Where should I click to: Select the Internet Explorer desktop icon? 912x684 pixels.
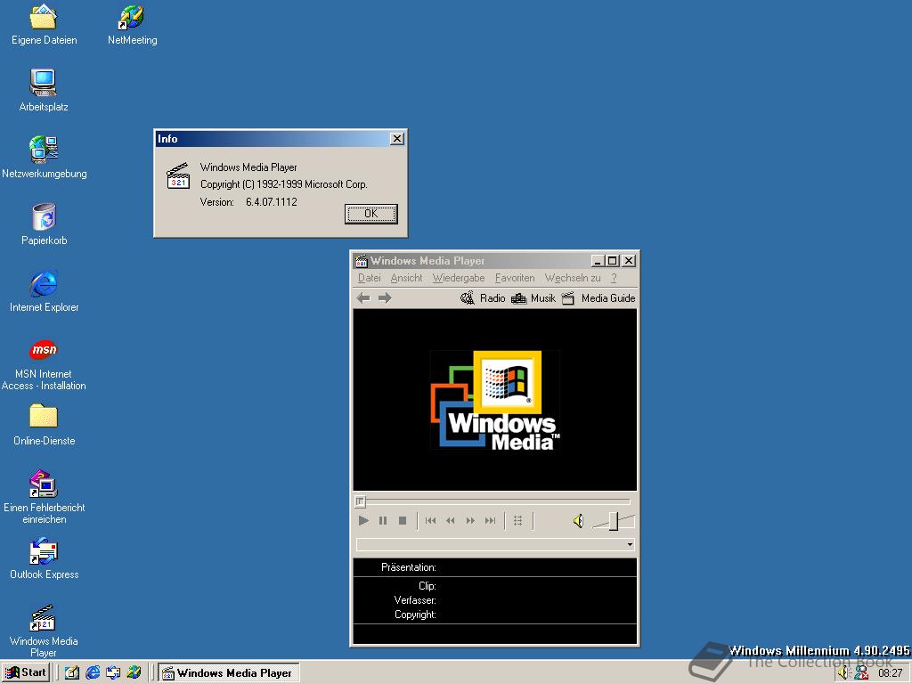click(45, 291)
